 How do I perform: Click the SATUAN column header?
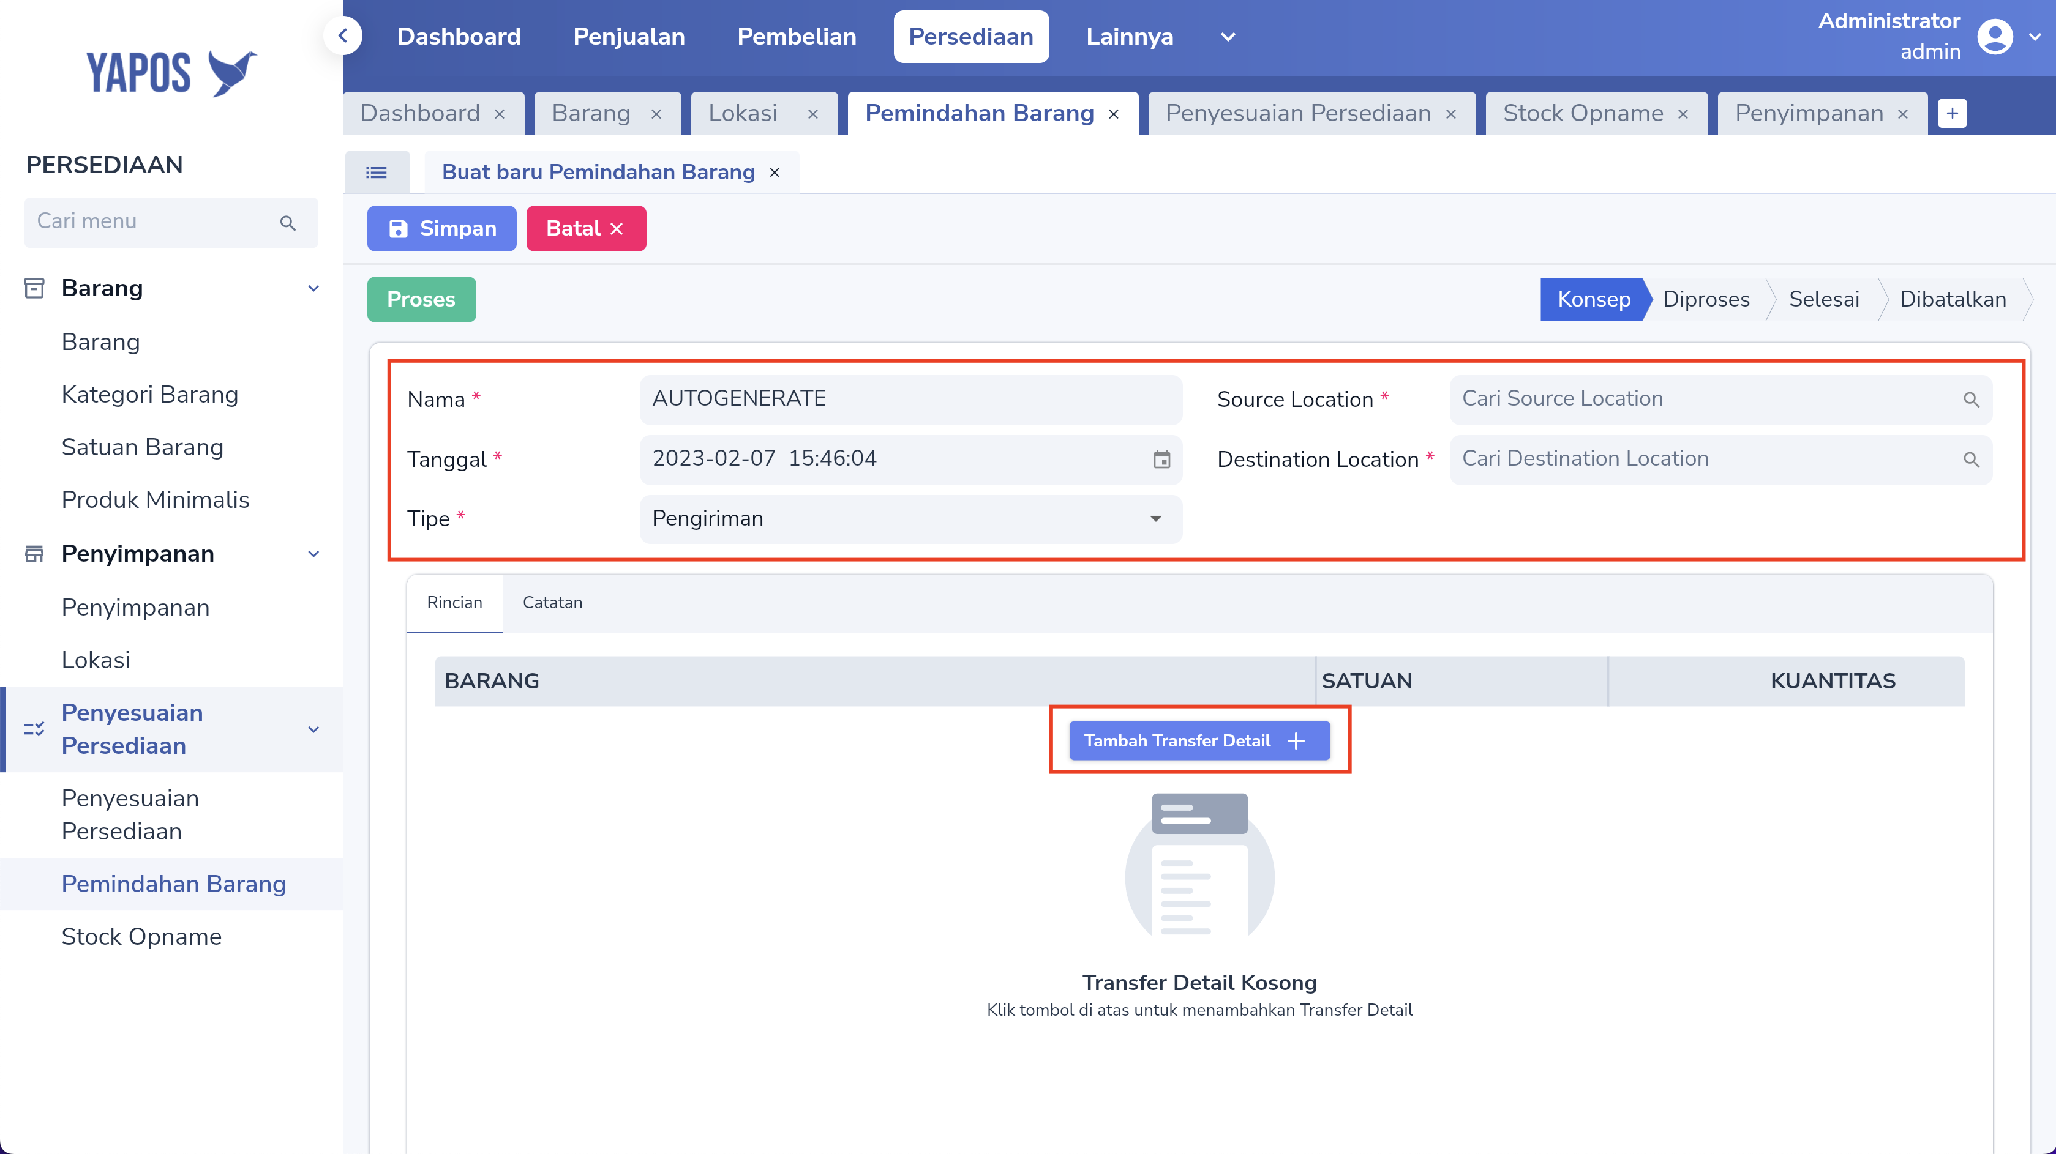coord(1461,681)
